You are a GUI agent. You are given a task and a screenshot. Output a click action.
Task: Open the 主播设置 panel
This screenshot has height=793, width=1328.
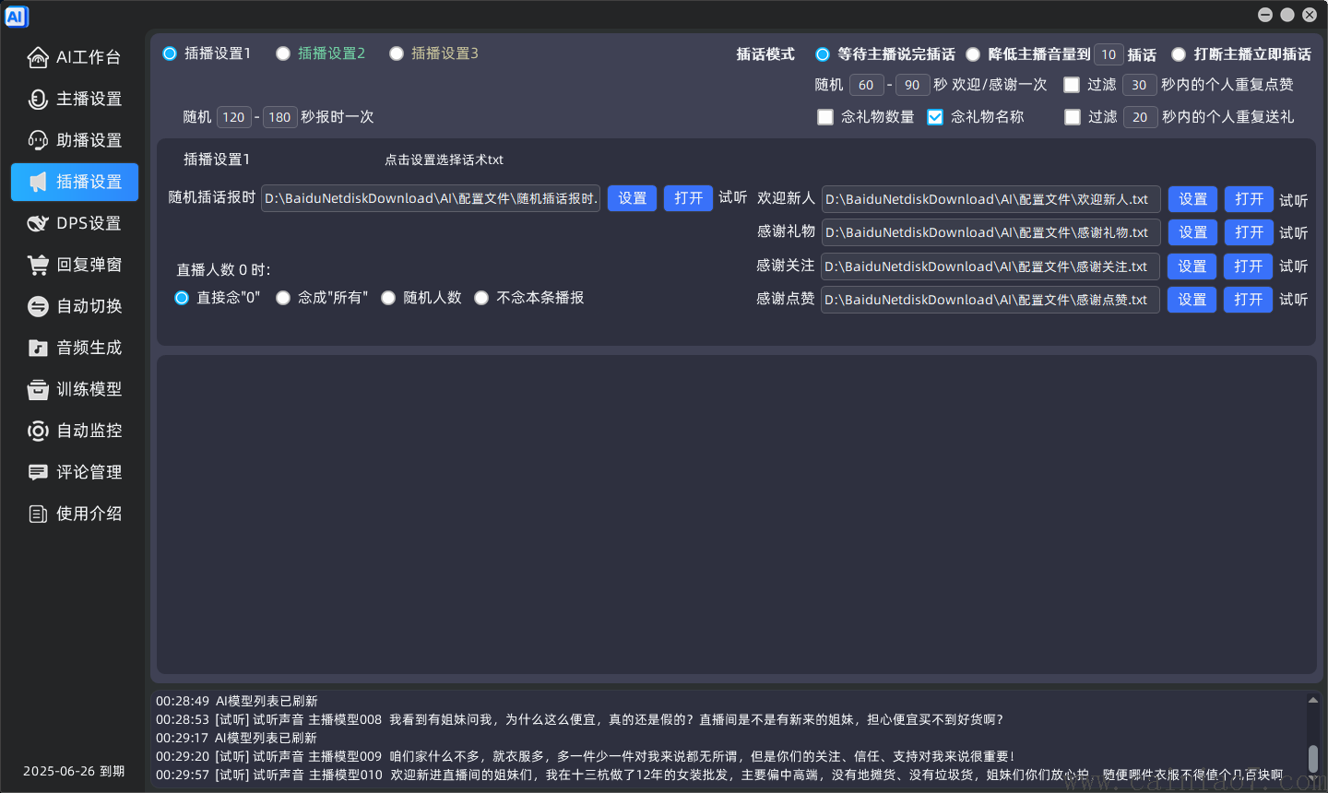(x=74, y=99)
